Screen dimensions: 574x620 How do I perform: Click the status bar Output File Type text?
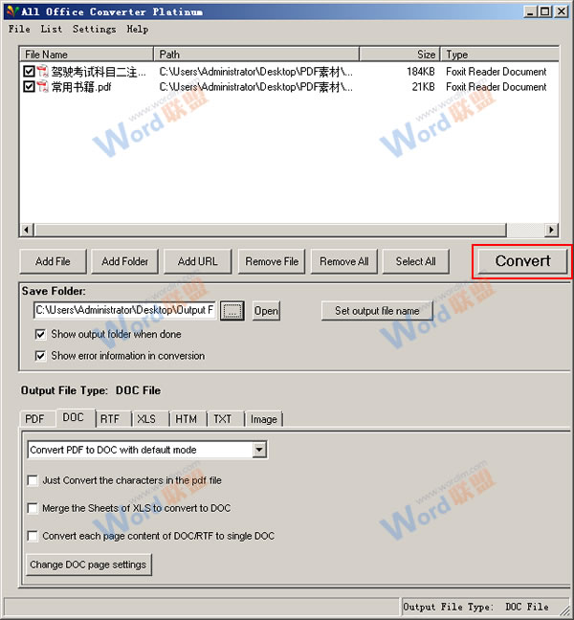476,607
